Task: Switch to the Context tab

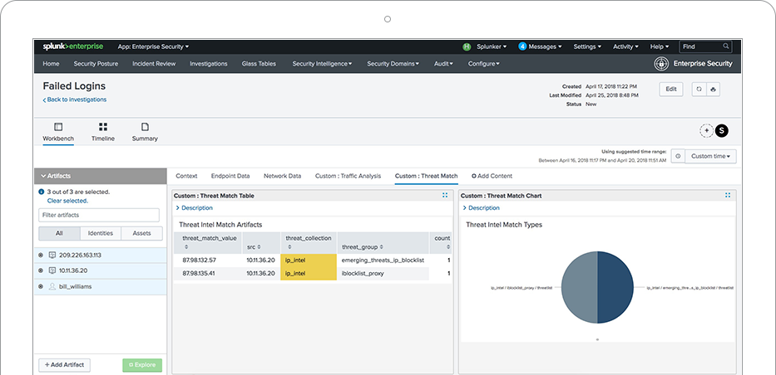Action: (186, 176)
